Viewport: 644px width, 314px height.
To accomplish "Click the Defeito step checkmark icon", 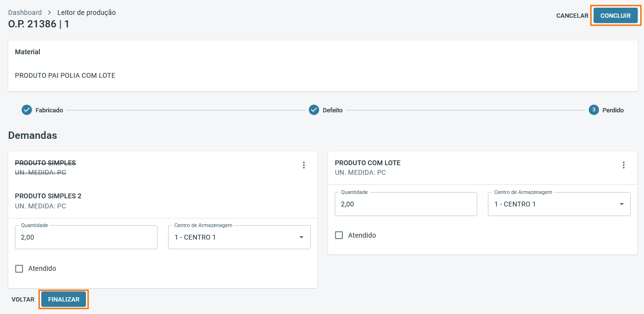I will pos(314,110).
